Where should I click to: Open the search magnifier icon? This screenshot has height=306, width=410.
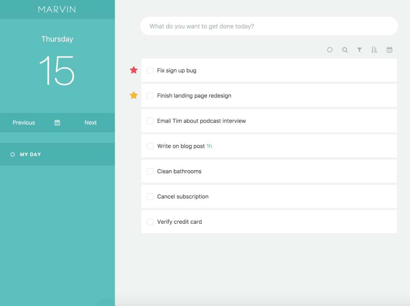pos(345,50)
